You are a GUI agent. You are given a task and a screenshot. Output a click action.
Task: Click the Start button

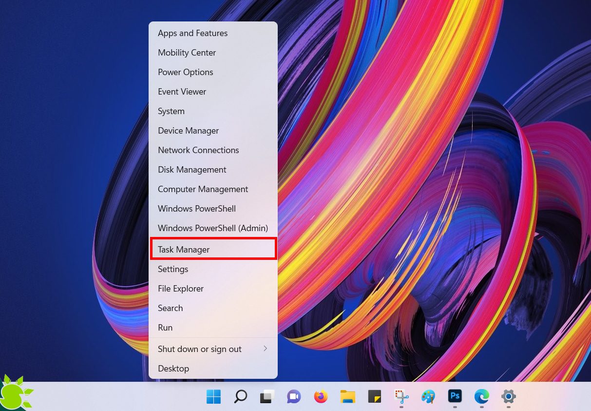click(x=213, y=397)
